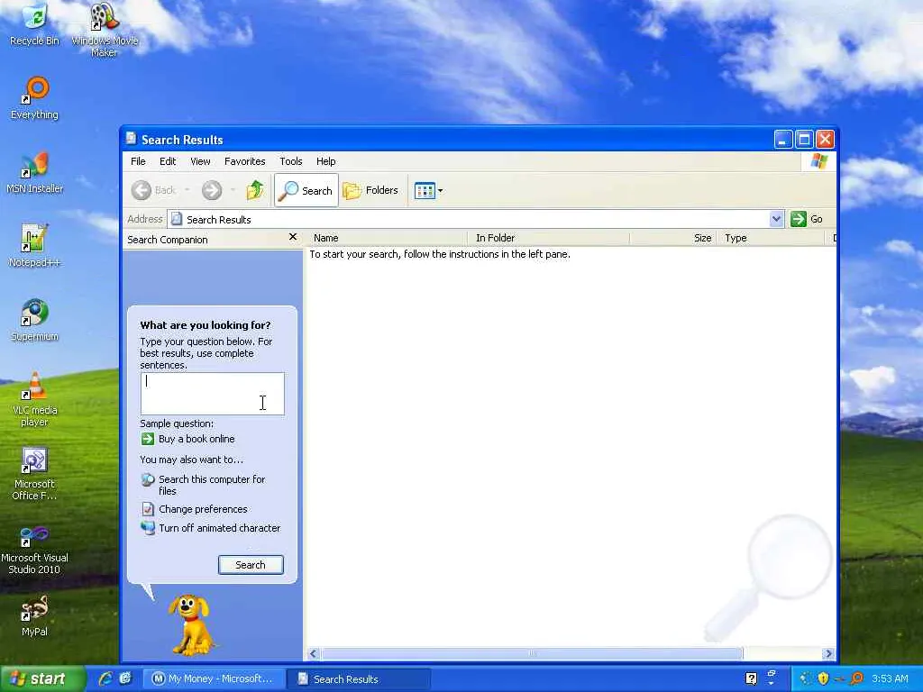923x692 pixels.
Task: Click the horizontal scrollbar right arrow
Action: click(x=828, y=654)
